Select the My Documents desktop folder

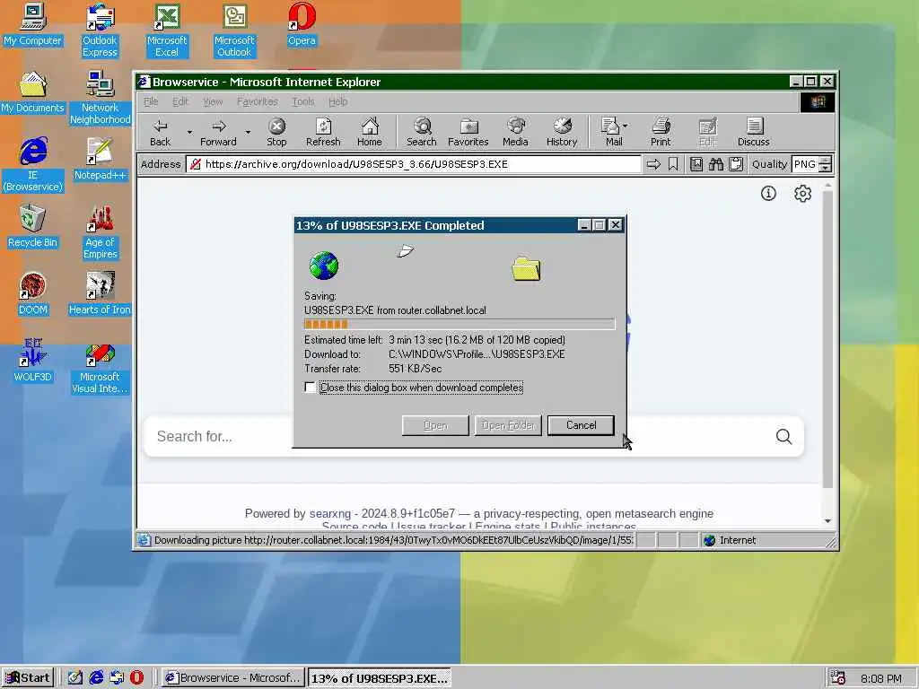coord(33,92)
